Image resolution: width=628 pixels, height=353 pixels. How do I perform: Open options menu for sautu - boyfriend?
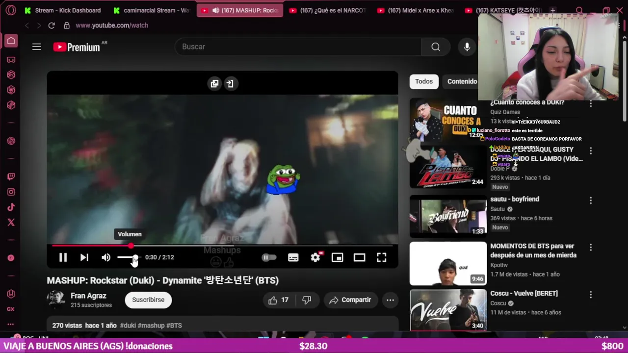(x=591, y=200)
